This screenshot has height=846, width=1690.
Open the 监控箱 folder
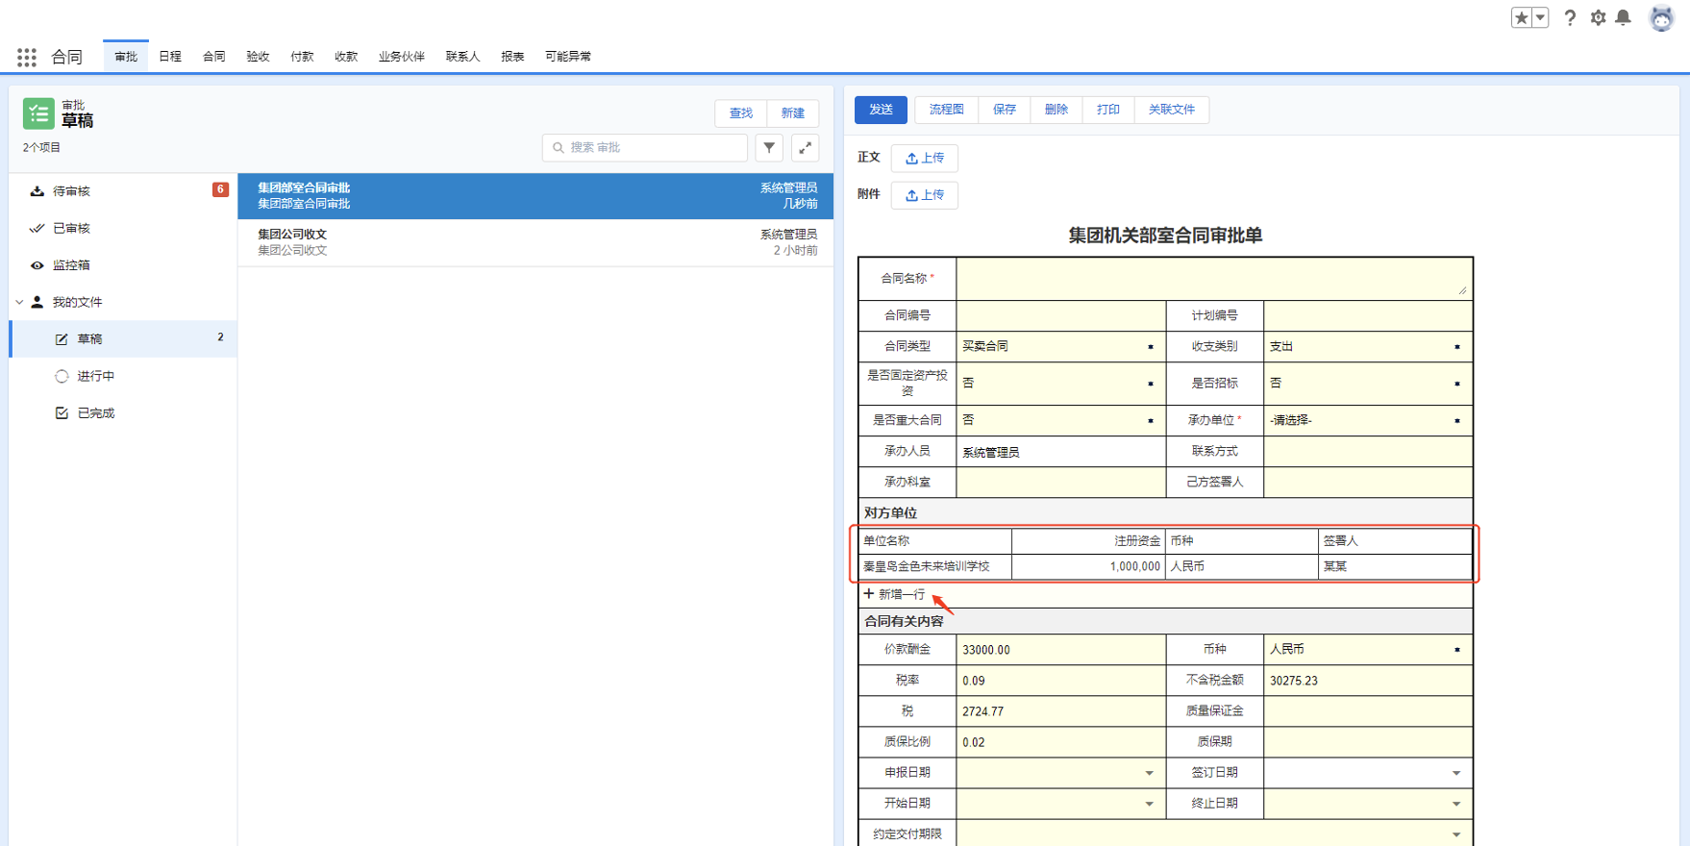[123, 265]
